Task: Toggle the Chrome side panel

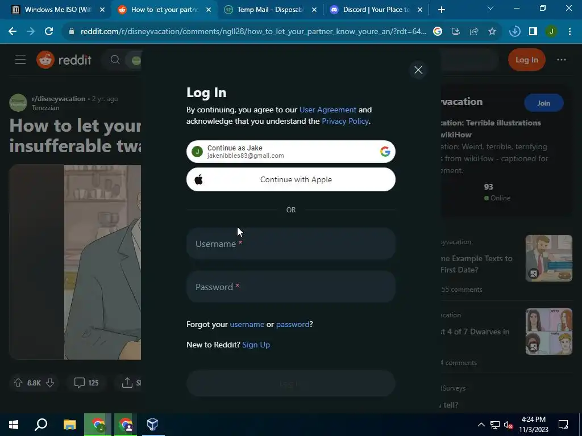Action: (x=533, y=32)
